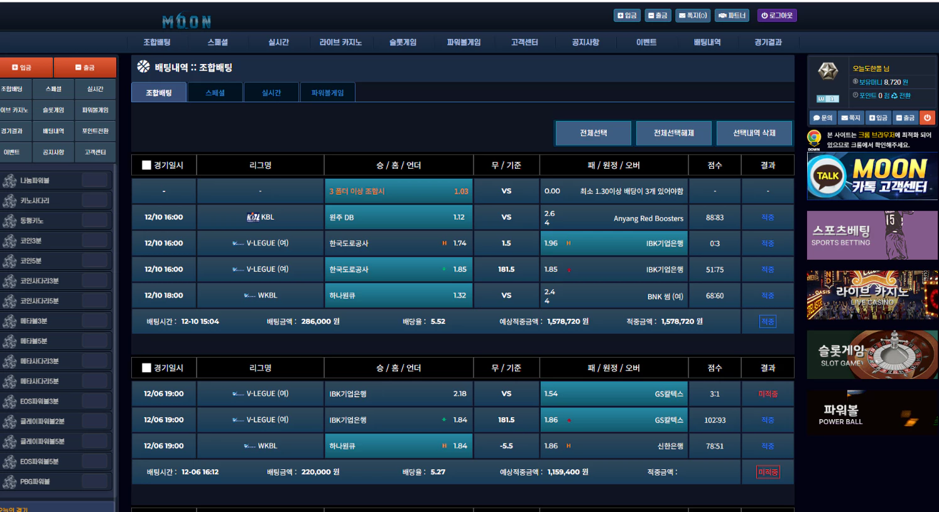Open 코인사다리5분 game from sidebar

(56, 301)
